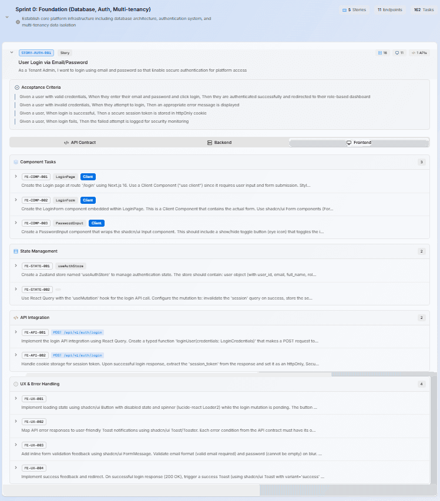
Task: Open the comments icon showing count 11
Action: click(x=397, y=52)
